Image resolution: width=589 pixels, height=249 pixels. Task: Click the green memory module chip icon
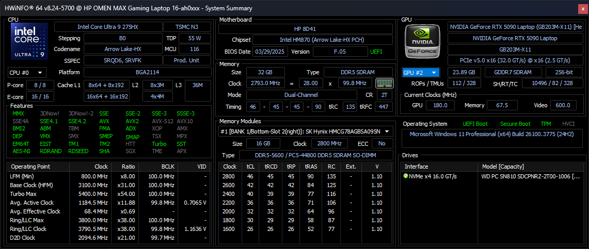pos(383,83)
